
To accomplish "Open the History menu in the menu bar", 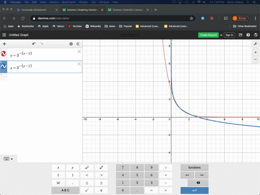I will (54, 2).
